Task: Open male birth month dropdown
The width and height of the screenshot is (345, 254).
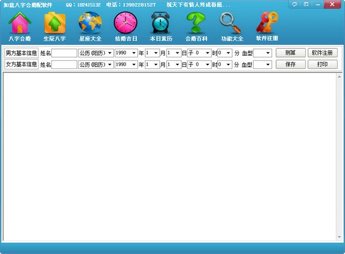Action: tap(152, 53)
